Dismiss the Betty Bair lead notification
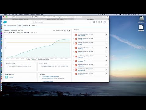 click(x=106, y=43)
